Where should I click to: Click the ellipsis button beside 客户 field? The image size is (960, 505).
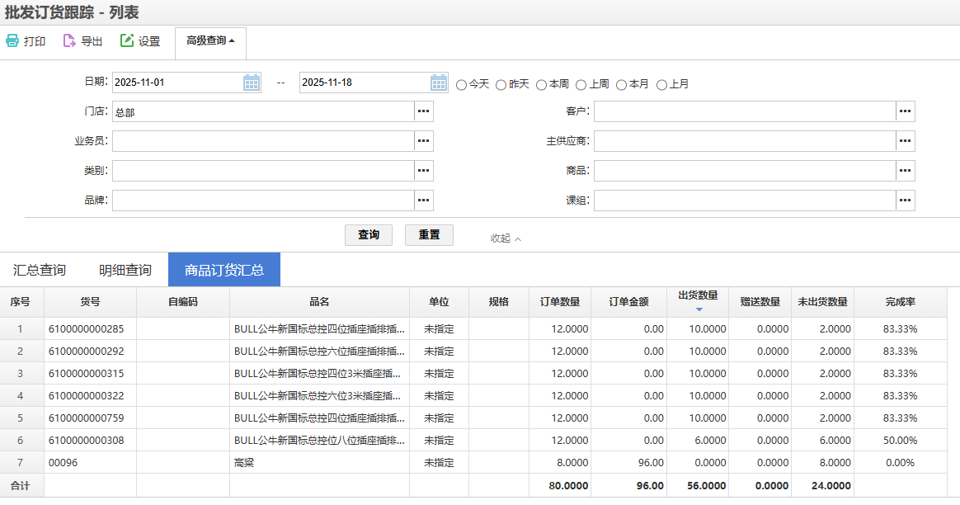click(x=905, y=111)
